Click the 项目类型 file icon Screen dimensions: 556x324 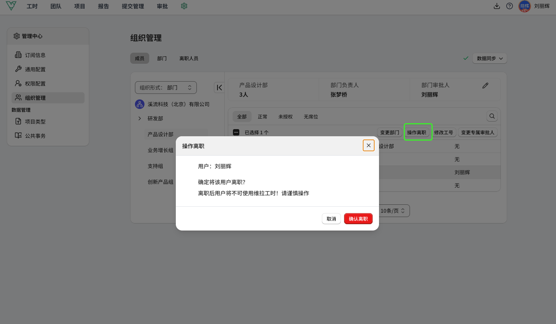[x=18, y=121]
